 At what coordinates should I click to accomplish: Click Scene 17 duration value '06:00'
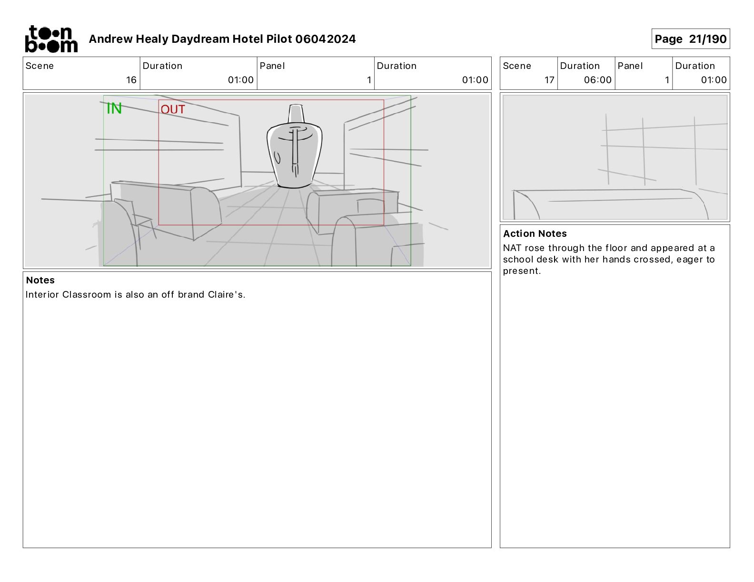(x=597, y=80)
